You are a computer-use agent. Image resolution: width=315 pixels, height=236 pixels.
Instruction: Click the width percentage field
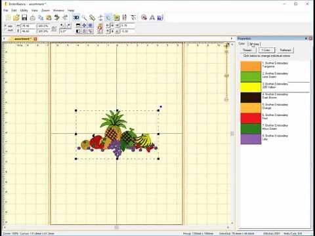pyautogui.click(x=43, y=26)
